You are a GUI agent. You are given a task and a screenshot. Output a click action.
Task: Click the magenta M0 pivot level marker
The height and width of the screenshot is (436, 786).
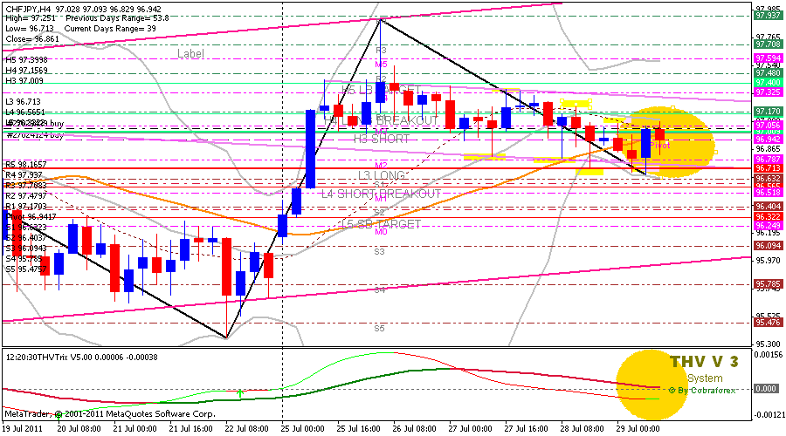381,232
